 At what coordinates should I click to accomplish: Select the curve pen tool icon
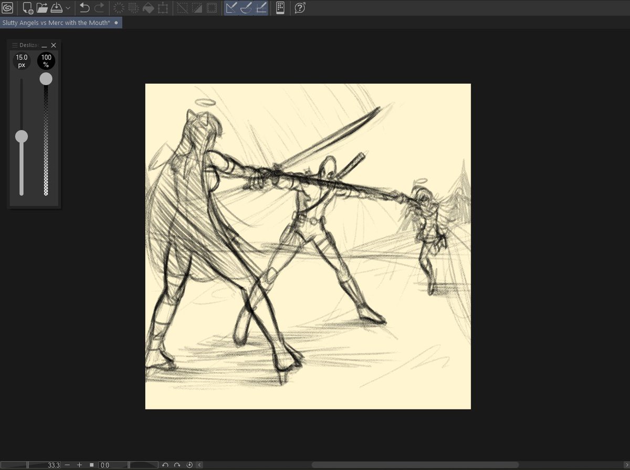[x=246, y=8]
